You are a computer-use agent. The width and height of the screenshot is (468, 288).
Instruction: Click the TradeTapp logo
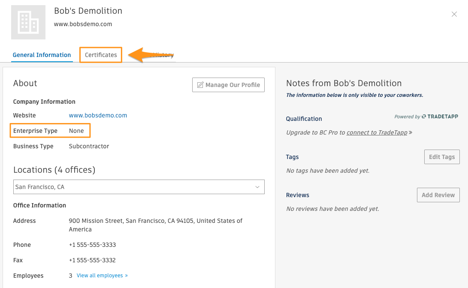440,117
